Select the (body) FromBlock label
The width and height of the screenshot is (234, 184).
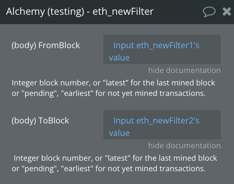point(46,45)
